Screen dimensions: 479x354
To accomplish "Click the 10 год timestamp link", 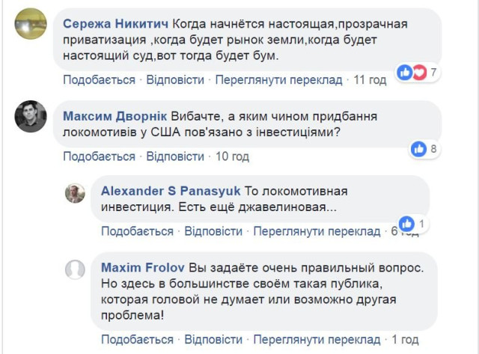I will coord(232,156).
